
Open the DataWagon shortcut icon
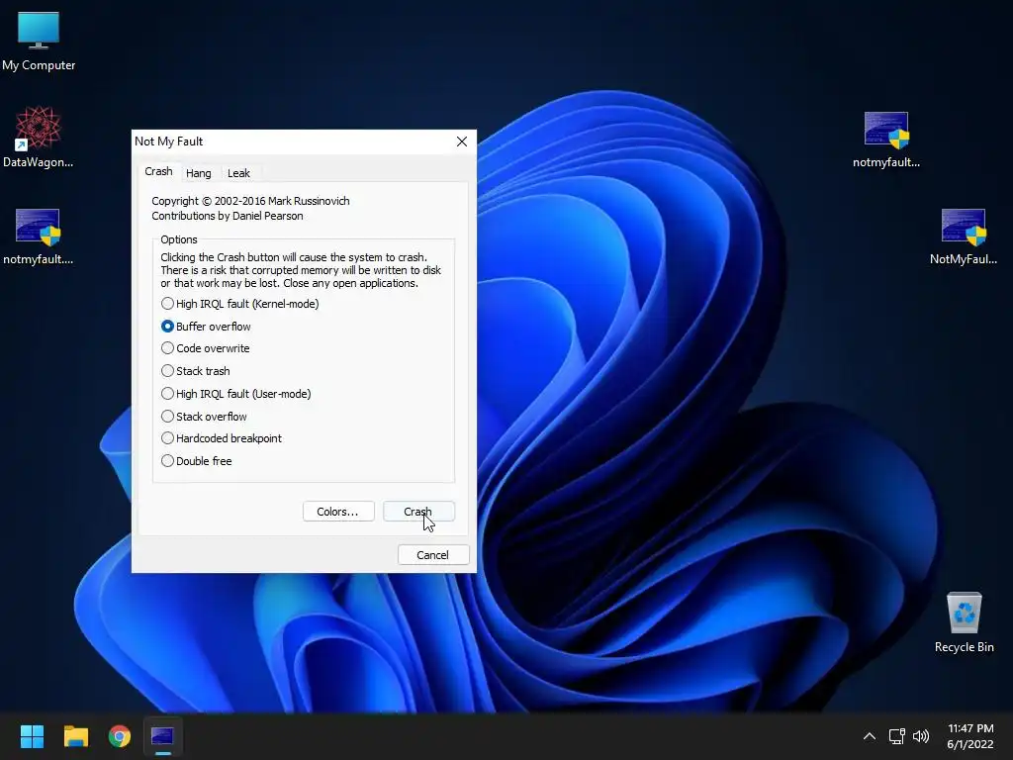[39, 137]
